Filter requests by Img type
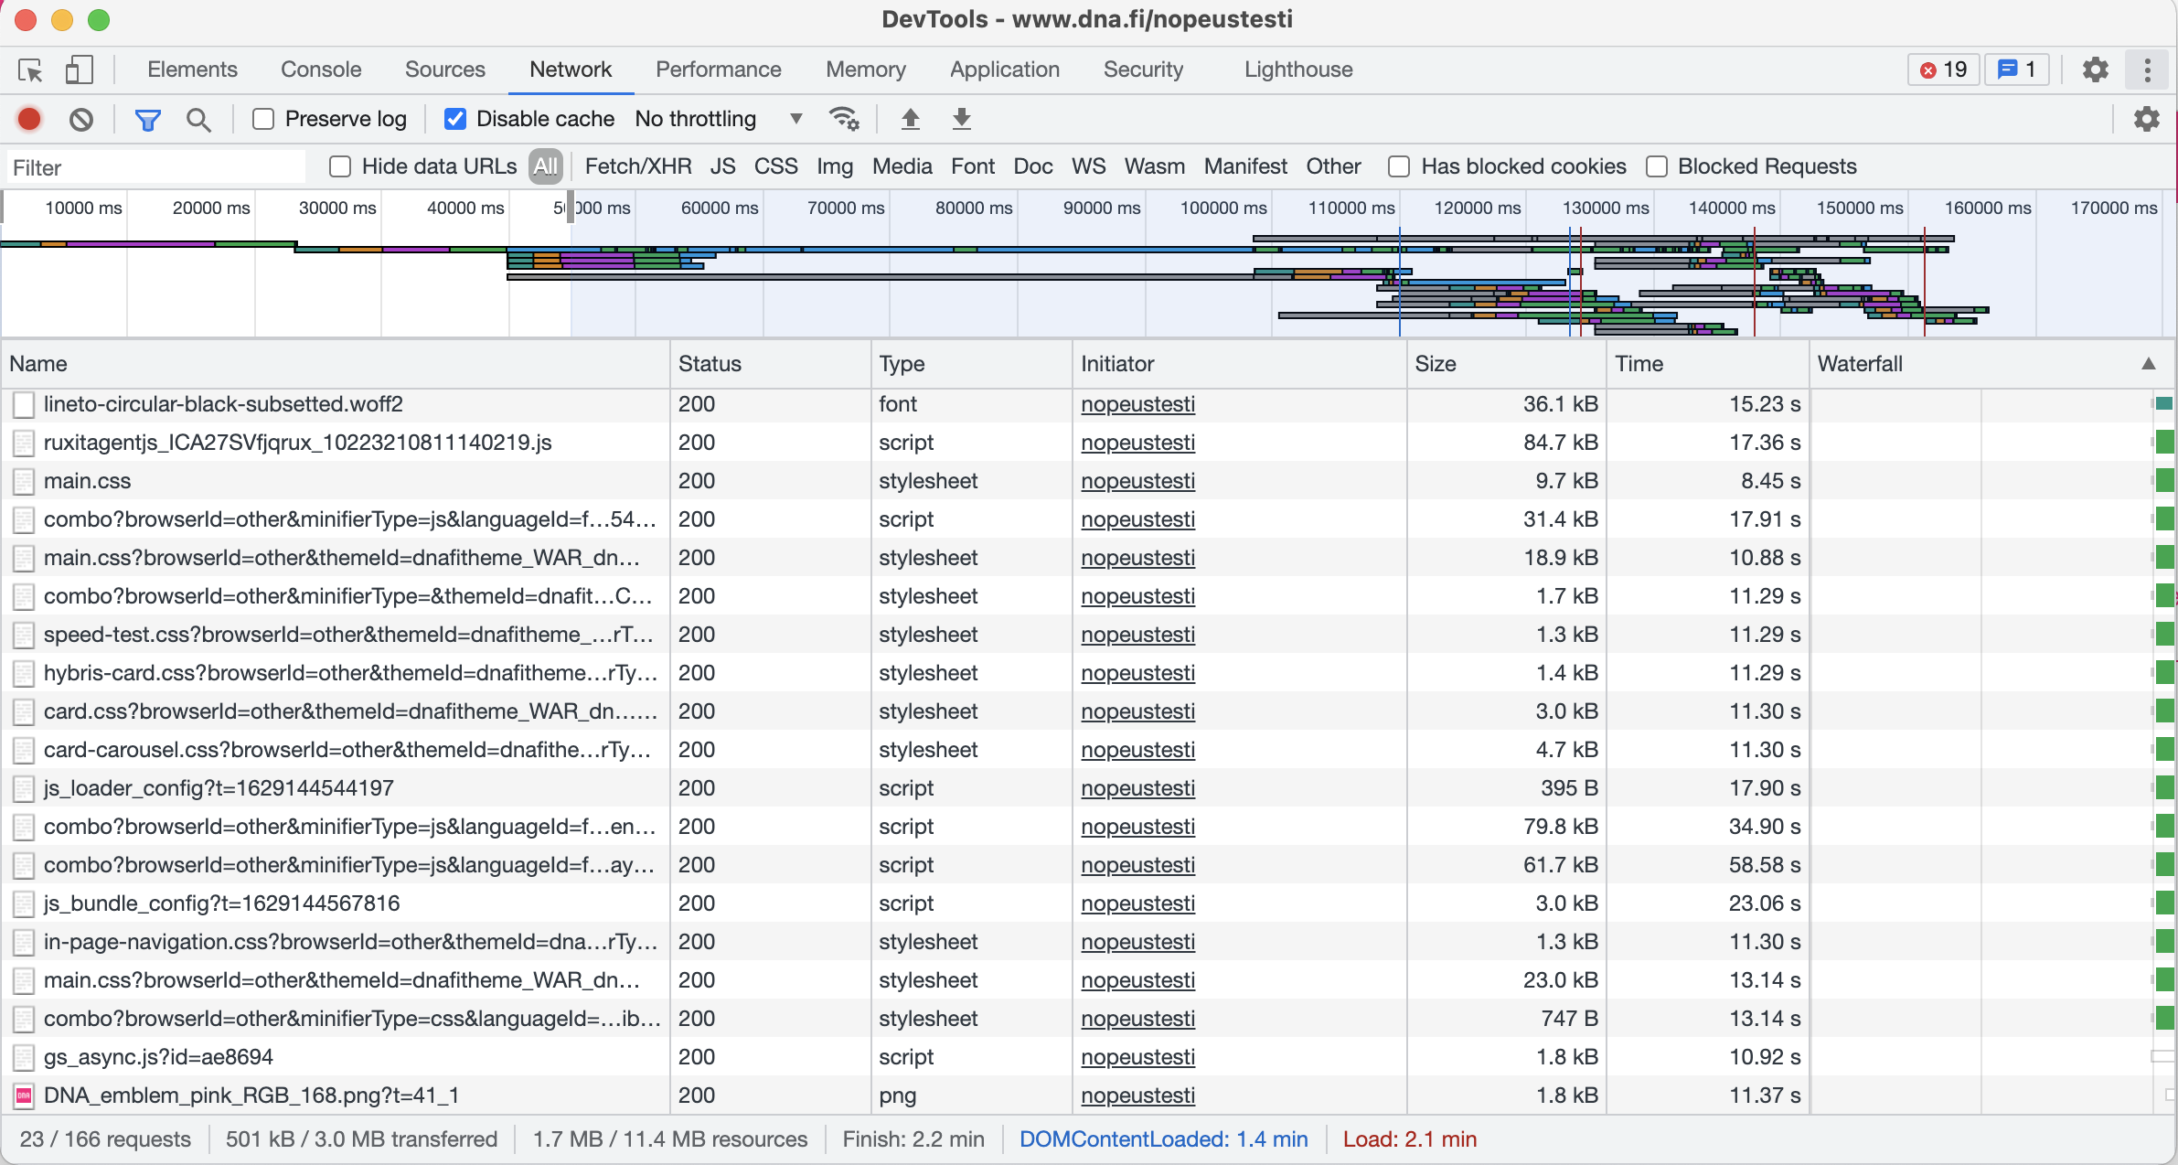2178x1165 pixels. pyautogui.click(x=834, y=166)
